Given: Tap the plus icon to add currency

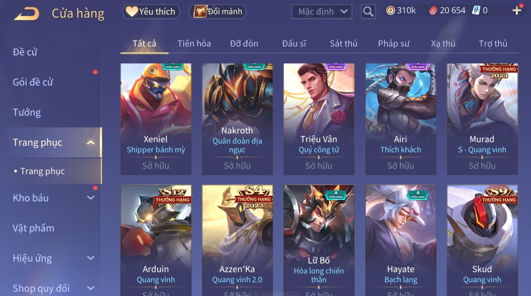Looking at the screenshot, I should (517, 11).
